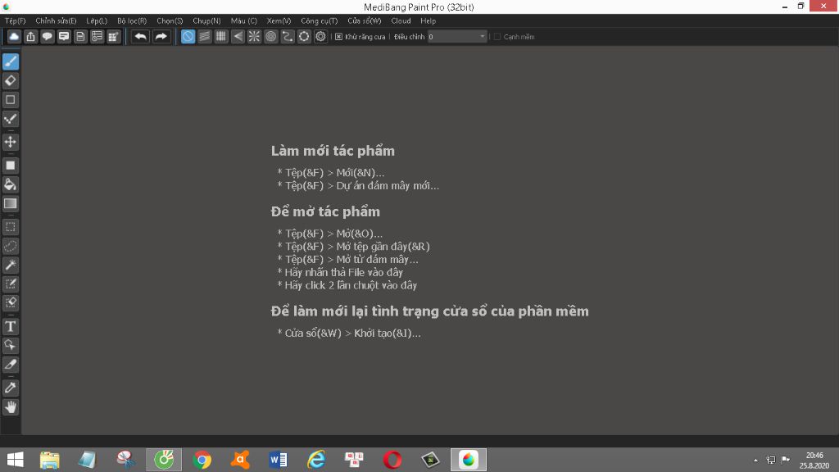Screen dimensions: 839x472
Task: Open the Windows Start button
Action: (x=15, y=460)
